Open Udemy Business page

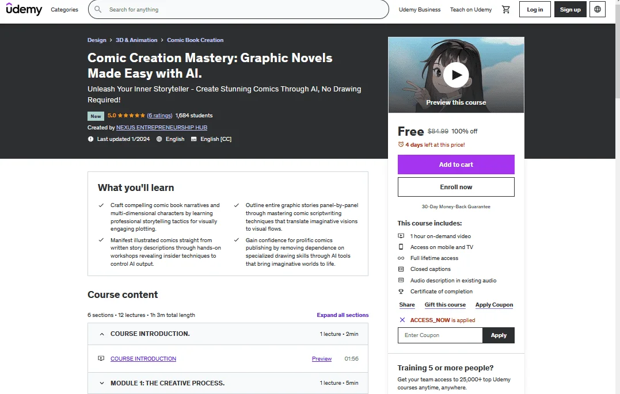pyautogui.click(x=420, y=9)
